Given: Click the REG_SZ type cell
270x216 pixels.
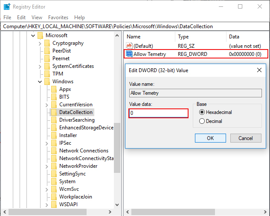Looking at the screenshot, I should pos(186,46).
